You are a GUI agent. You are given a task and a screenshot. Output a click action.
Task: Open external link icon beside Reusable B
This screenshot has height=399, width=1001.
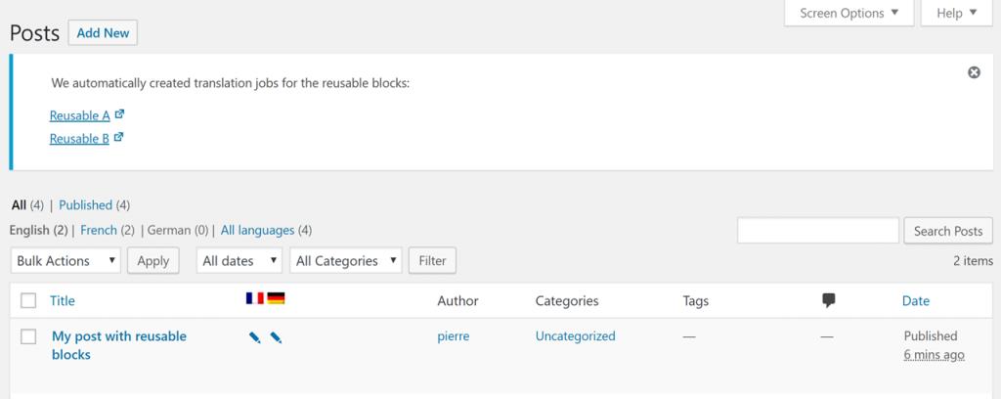pyautogui.click(x=118, y=138)
